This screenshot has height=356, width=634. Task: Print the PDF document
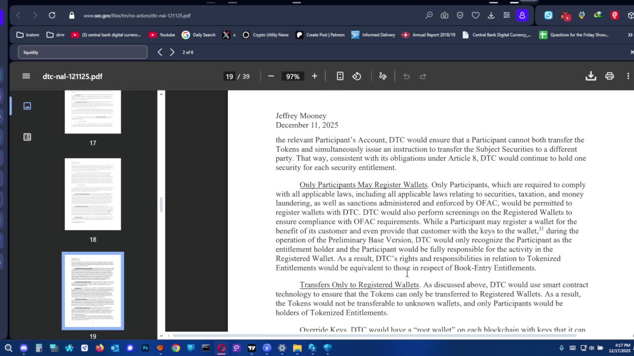point(610,76)
